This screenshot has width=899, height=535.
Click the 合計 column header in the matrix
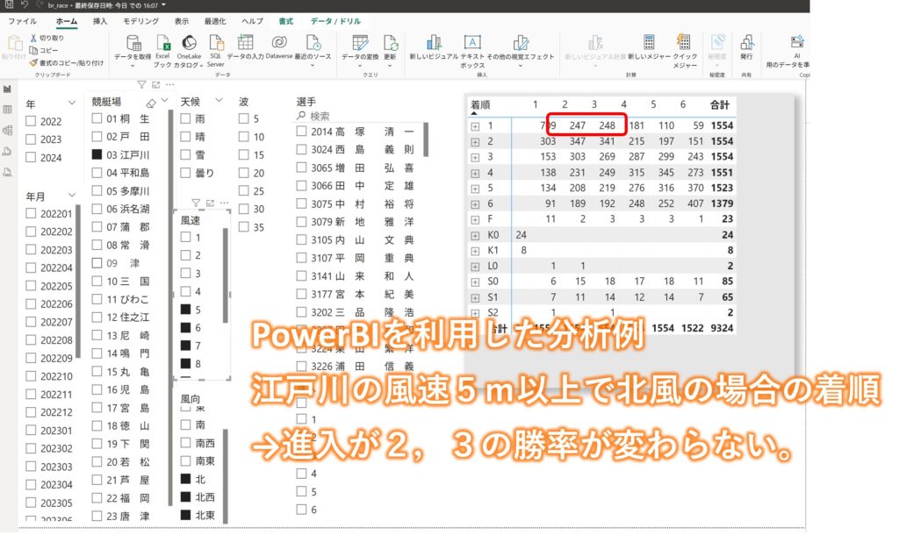[720, 104]
